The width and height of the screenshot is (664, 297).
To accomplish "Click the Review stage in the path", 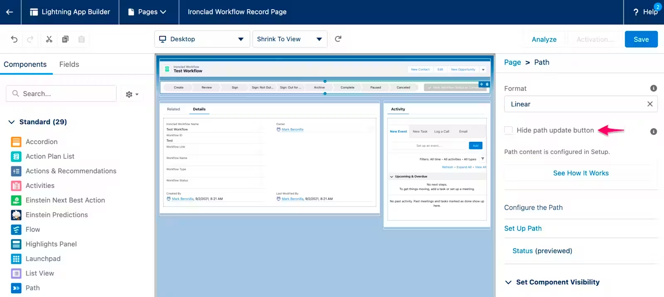I will pyautogui.click(x=207, y=88).
